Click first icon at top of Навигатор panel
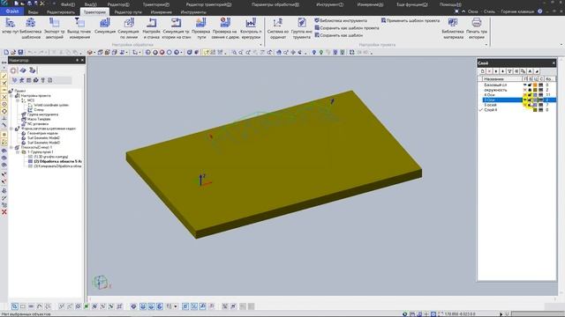This screenshot has width=565, height=317. (13, 70)
